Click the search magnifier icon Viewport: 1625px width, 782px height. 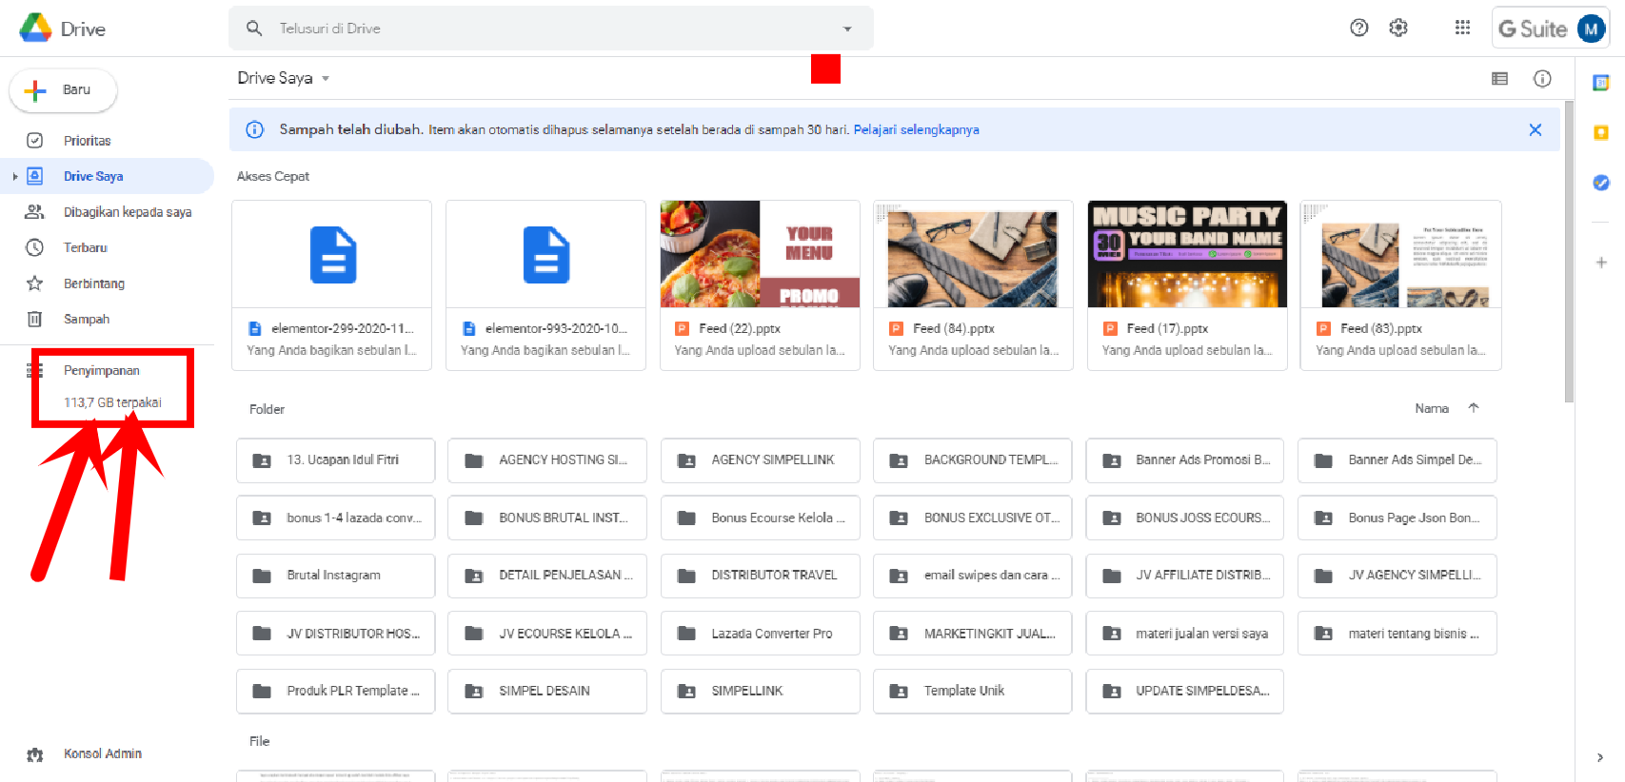pos(254,29)
